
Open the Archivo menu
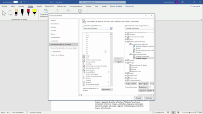(x=4, y=6)
